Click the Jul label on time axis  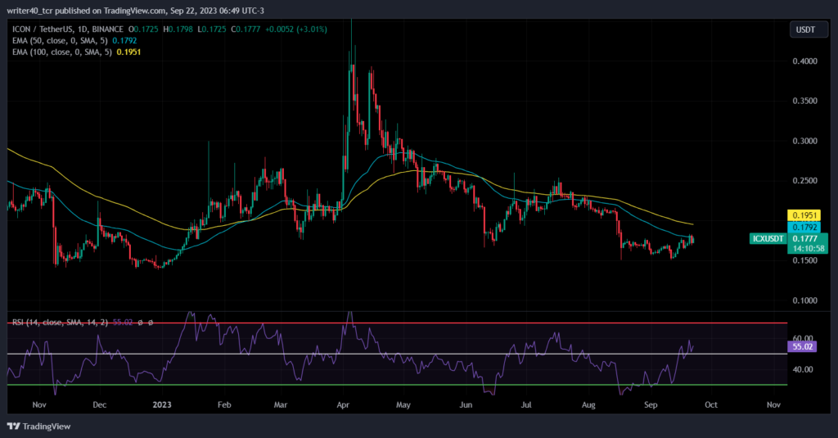526,404
